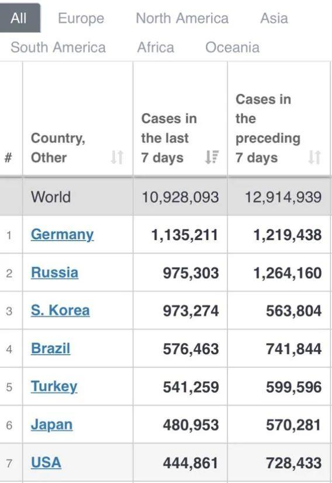Click the '#' rank column header
Viewport: 332px width, 483px height.
click(9, 157)
